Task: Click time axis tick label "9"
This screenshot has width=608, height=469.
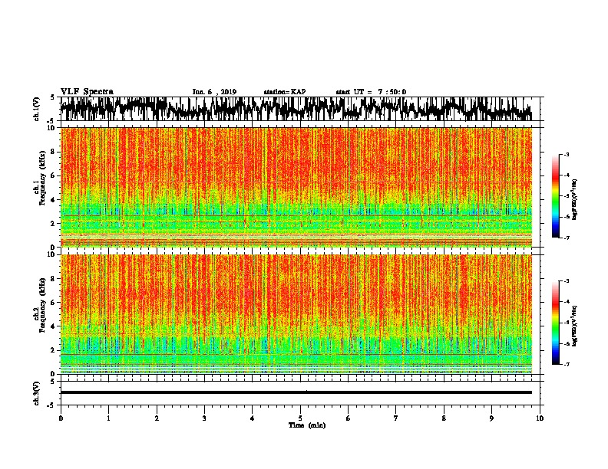Action: pos(491,418)
